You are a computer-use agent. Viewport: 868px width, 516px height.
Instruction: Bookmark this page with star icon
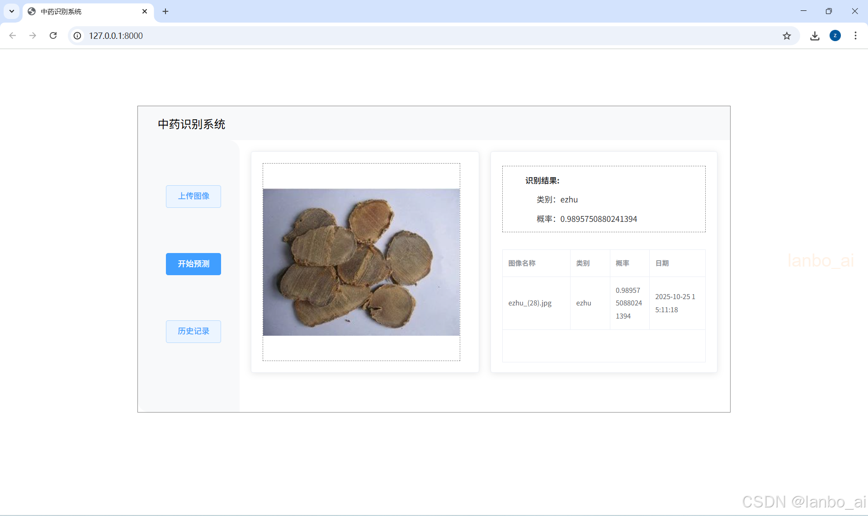tap(787, 36)
